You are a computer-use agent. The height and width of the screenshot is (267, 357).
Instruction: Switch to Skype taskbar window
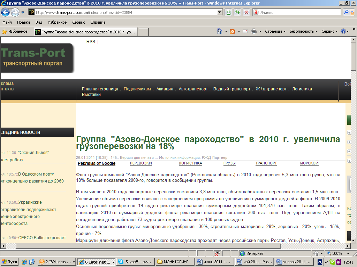(136, 262)
